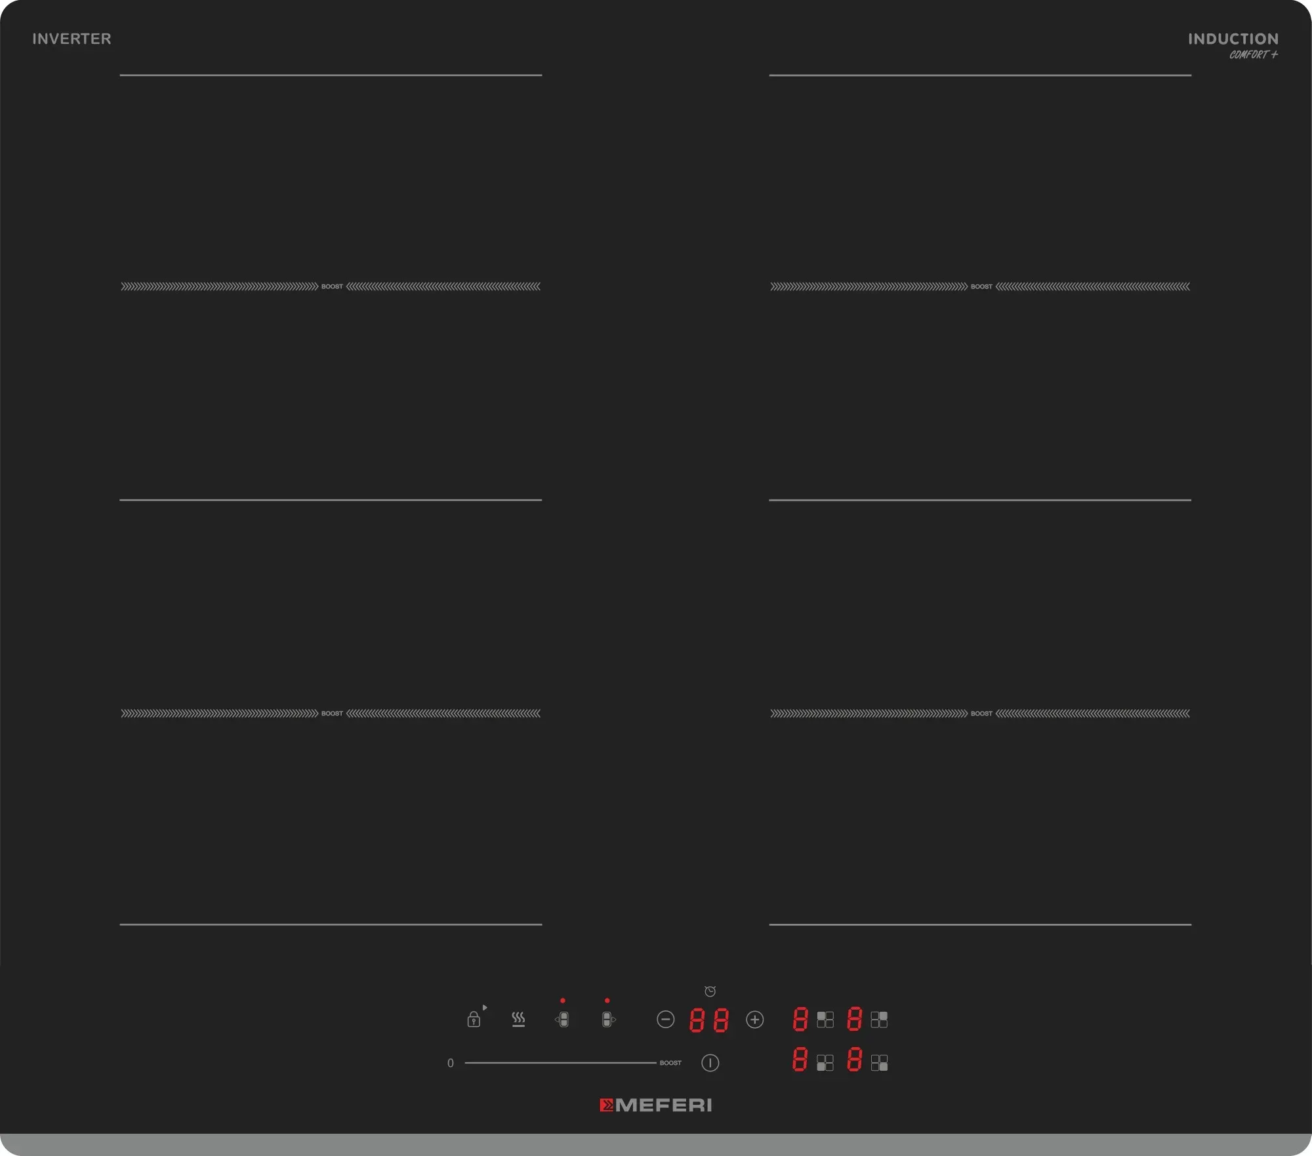
Task: Tap the middle of the power slider
Action: click(560, 1062)
